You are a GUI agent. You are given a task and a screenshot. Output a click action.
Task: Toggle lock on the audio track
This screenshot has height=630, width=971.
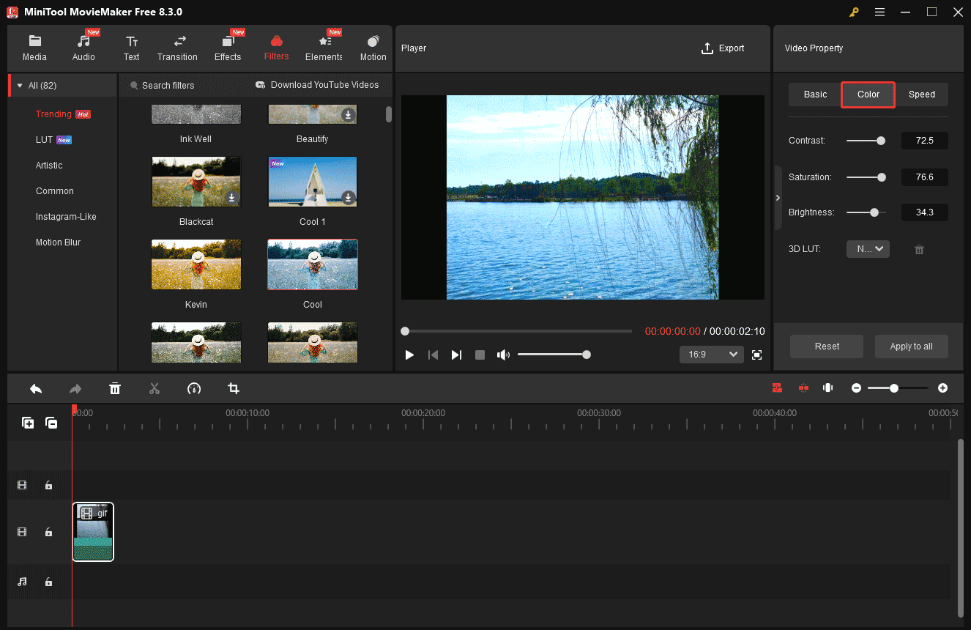tap(48, 582)
